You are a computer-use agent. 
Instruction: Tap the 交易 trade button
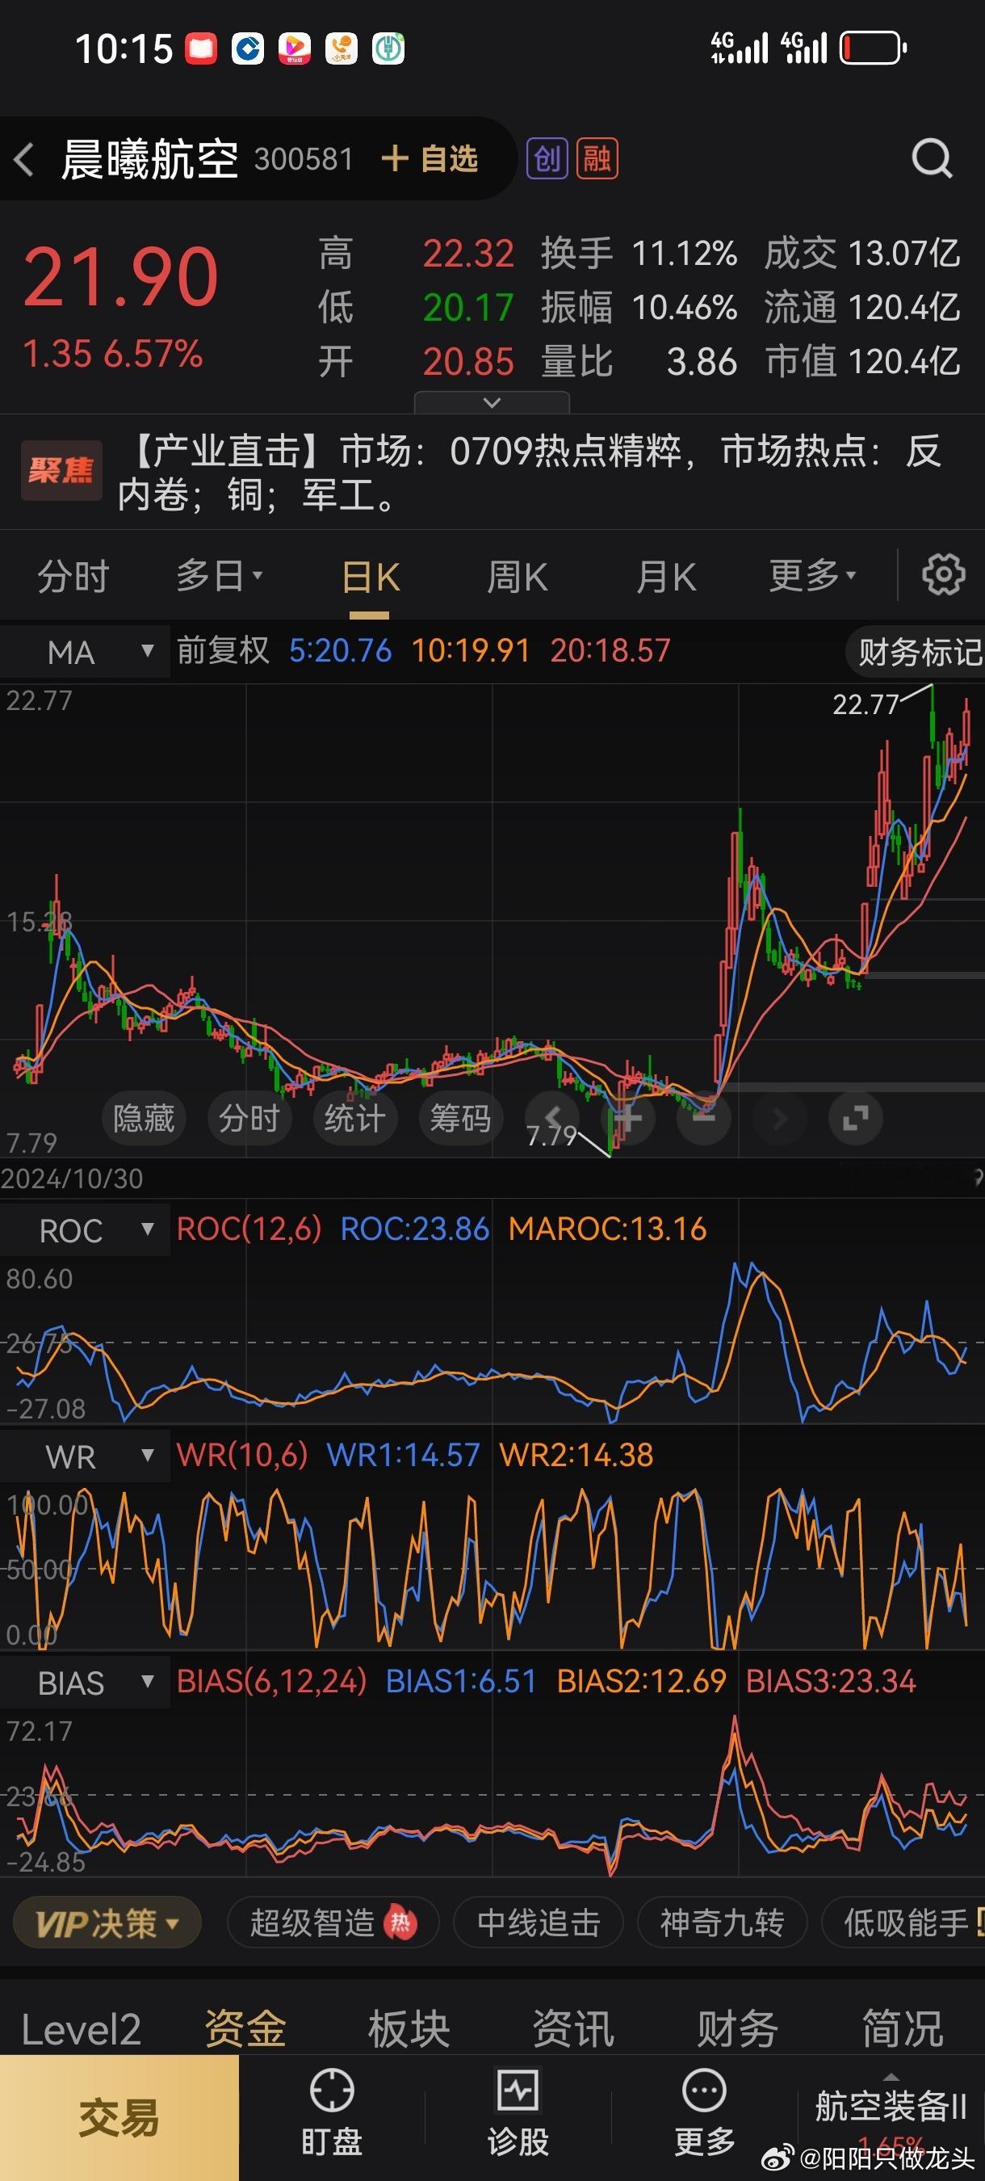tap(119, 2117)
